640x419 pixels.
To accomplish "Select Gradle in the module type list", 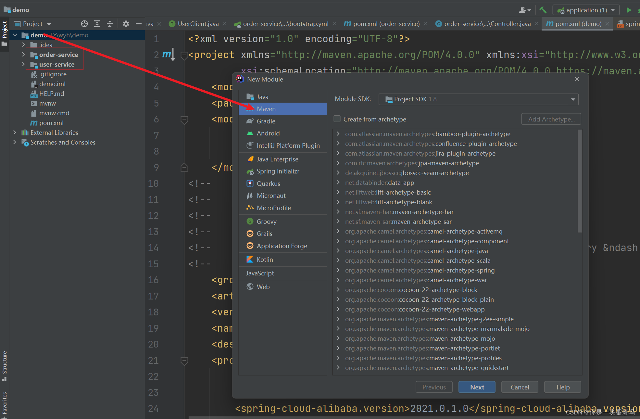I will tap(266, 121).
